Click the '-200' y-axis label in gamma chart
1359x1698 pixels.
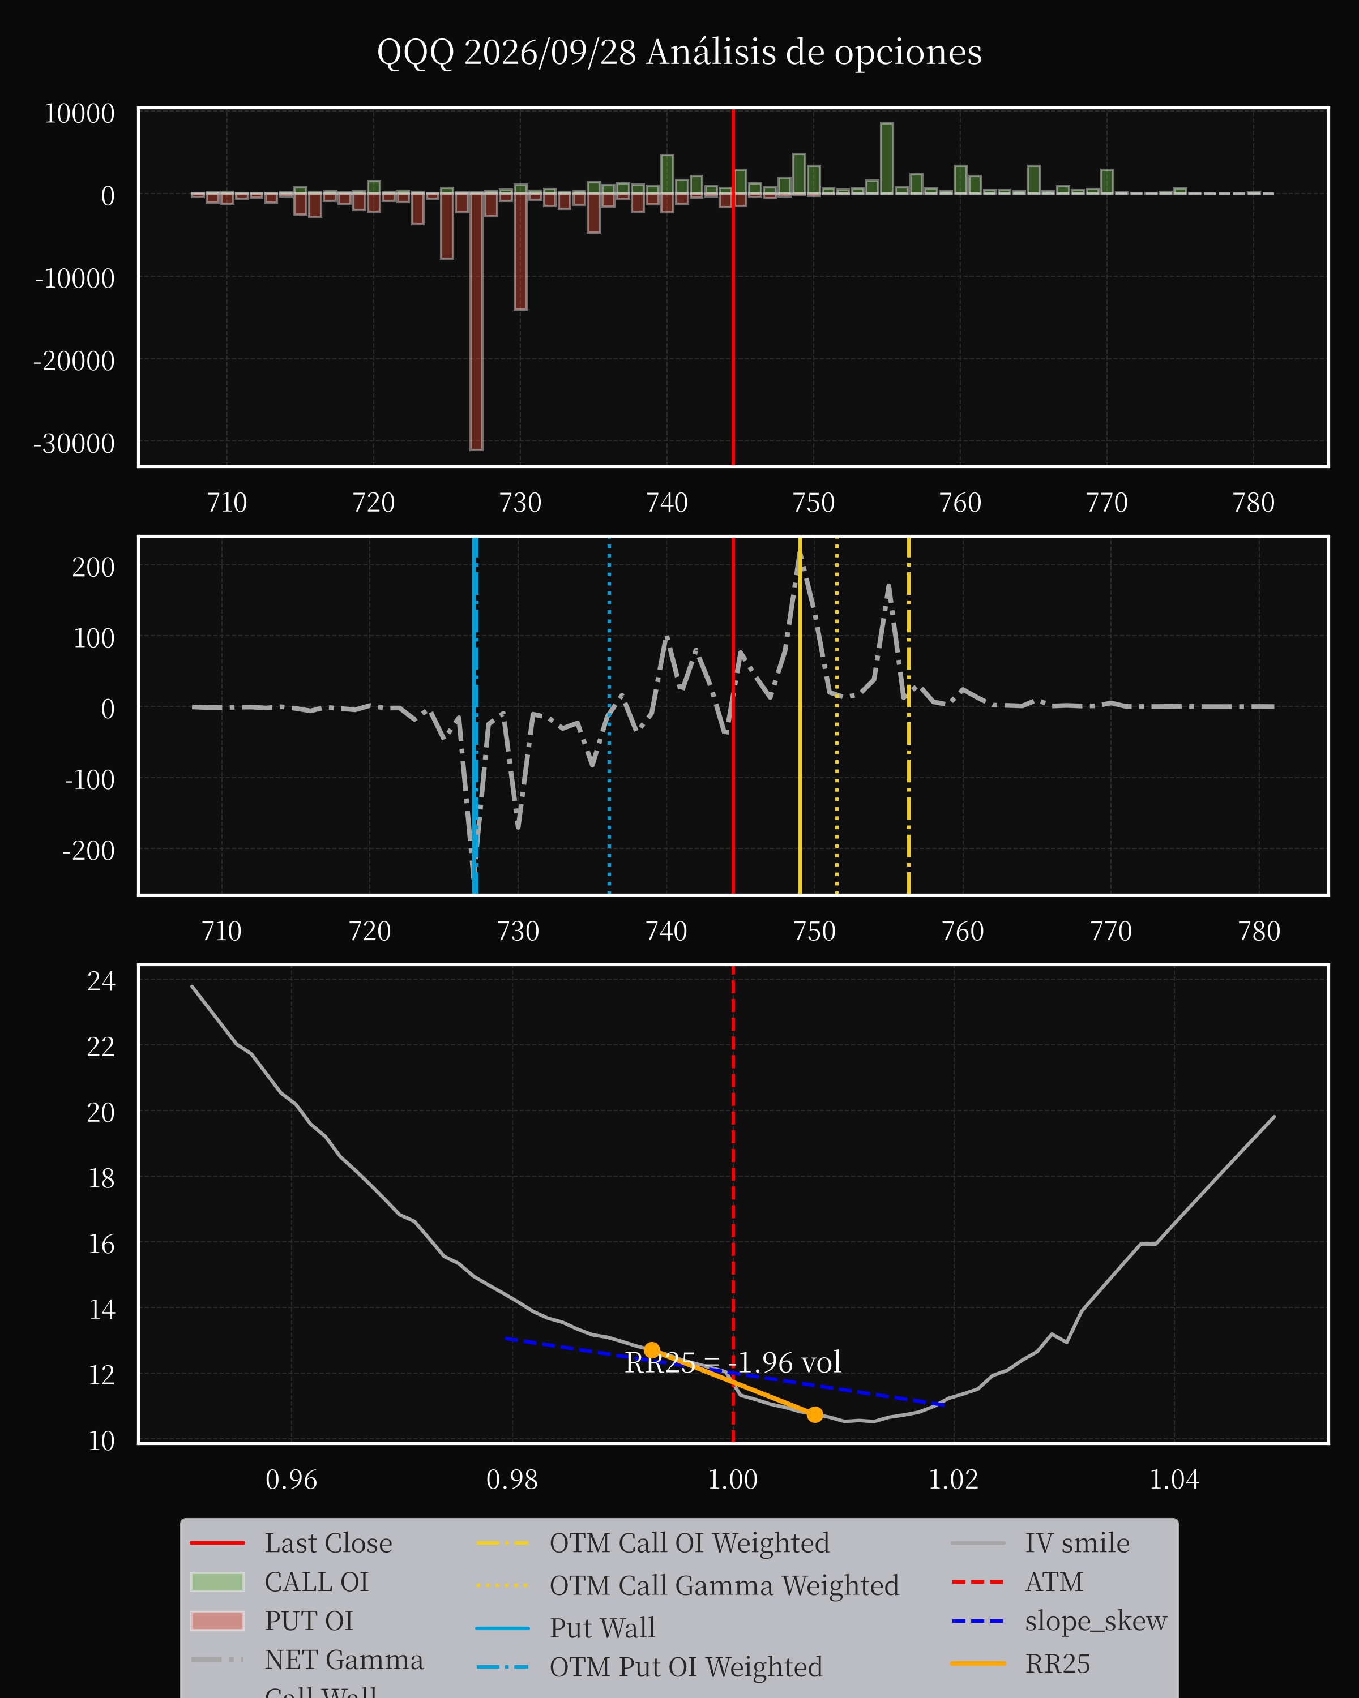[x=89, y=851]
